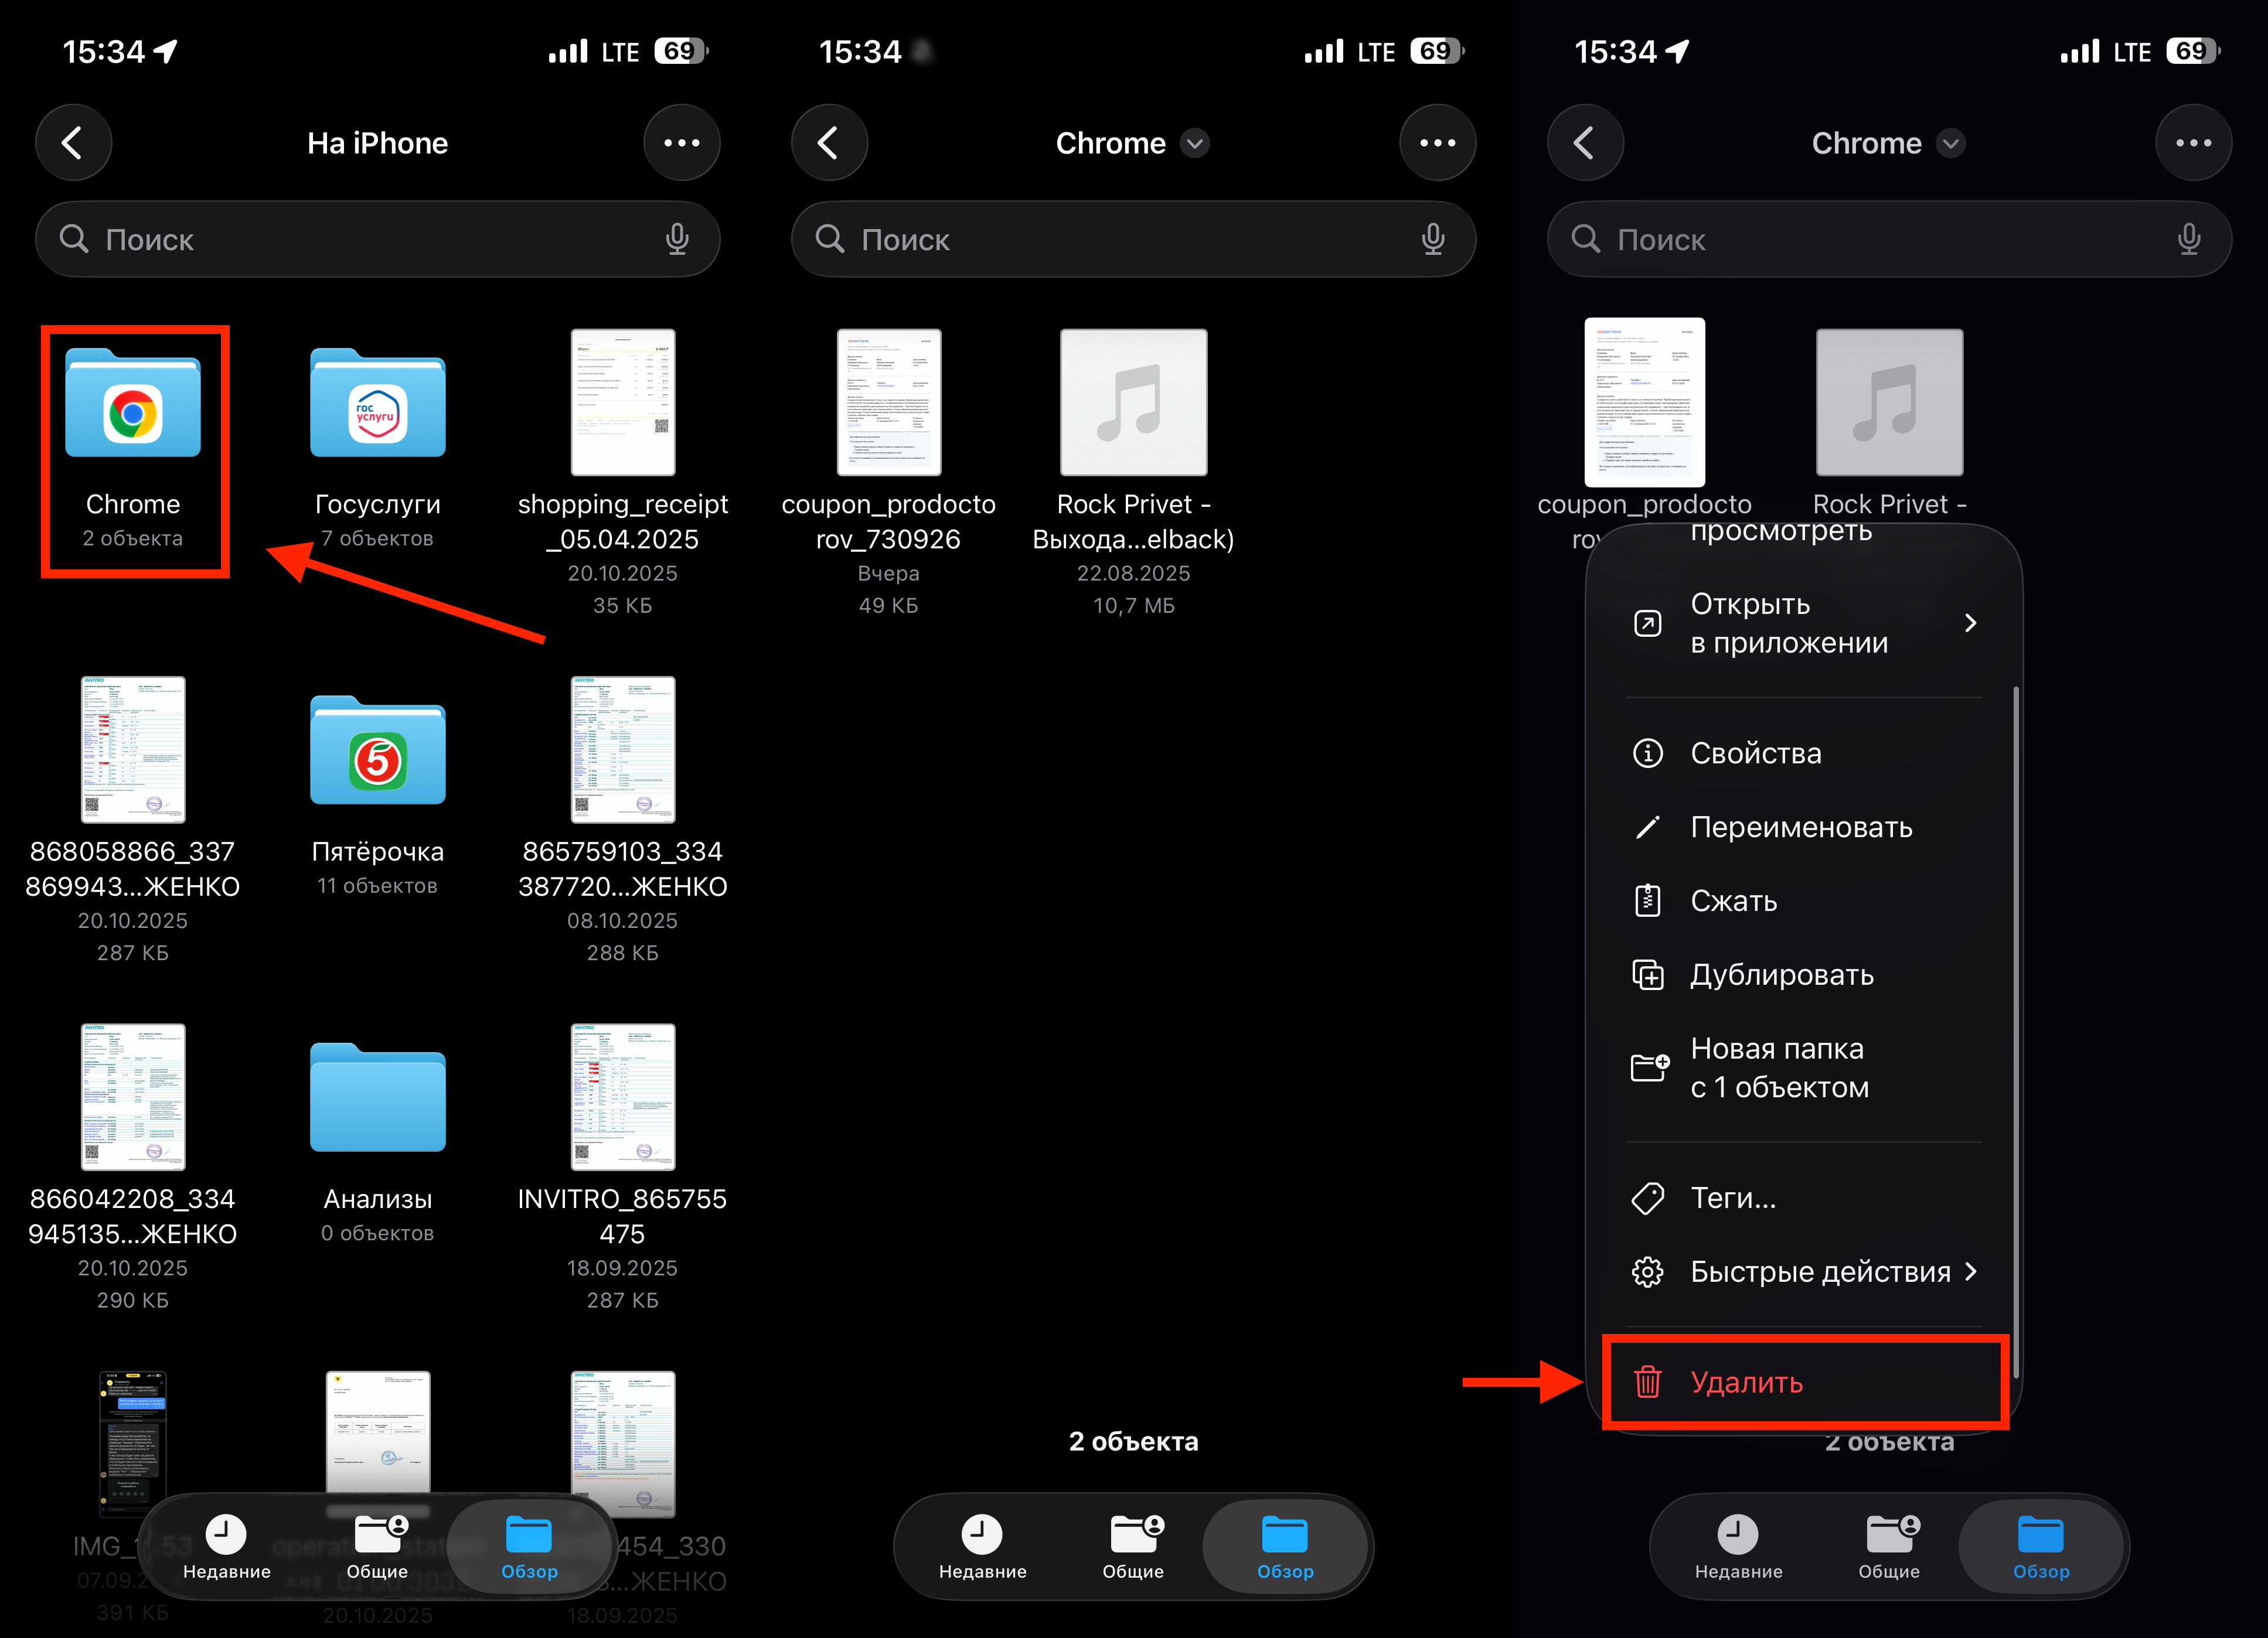This screenshot has width=2268, height=1638.
Task: Switch to Общие tab in the middle screen
Action: click(x=1133, y=1546)
